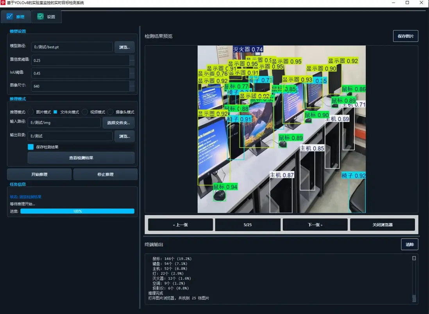This screenshot has width=429, height=314.
Task: Click 保存图片 above the detection preview
Action: point(406,36)
